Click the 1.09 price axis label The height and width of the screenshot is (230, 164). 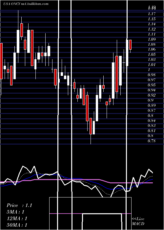coord(152,39)
